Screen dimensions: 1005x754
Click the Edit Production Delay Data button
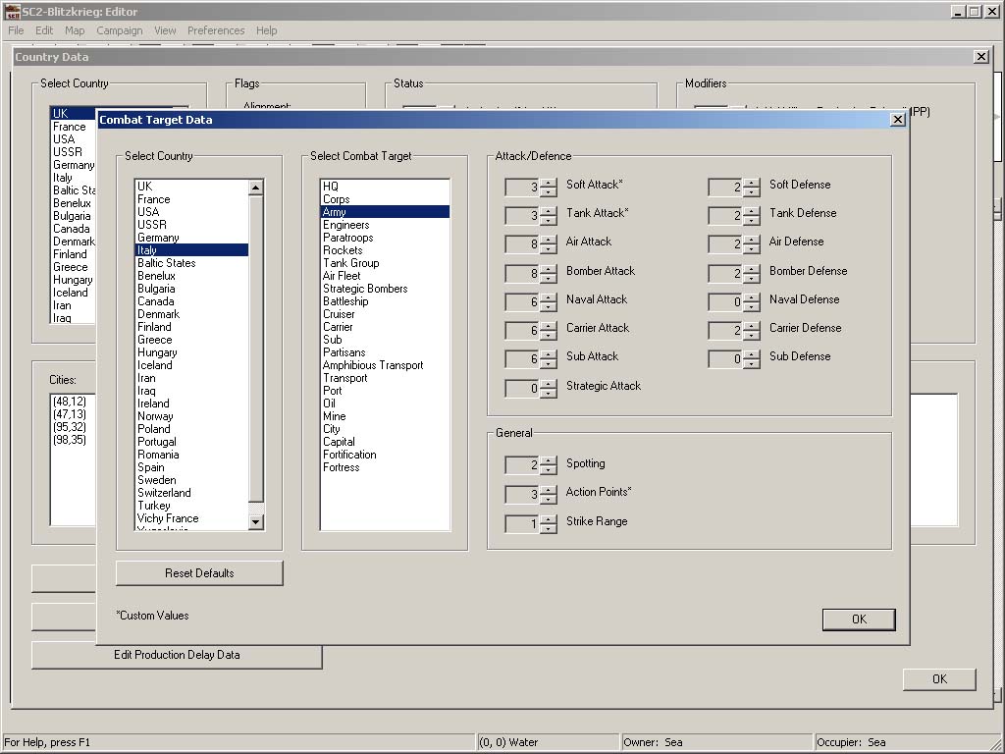tap(177, 655)
